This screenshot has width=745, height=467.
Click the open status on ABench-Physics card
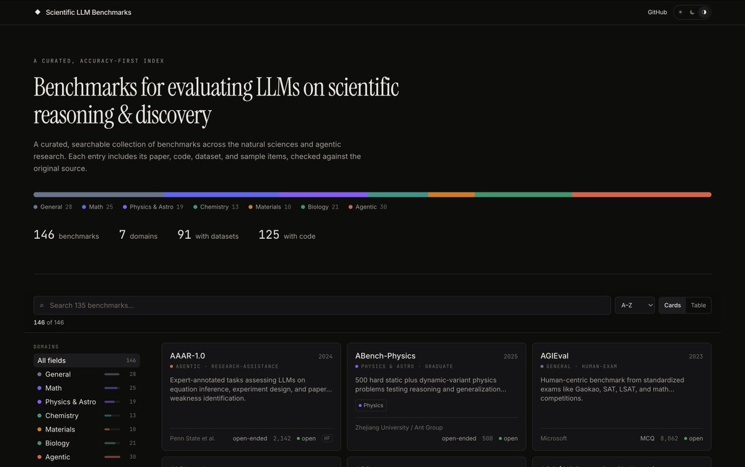coord(508,438)
